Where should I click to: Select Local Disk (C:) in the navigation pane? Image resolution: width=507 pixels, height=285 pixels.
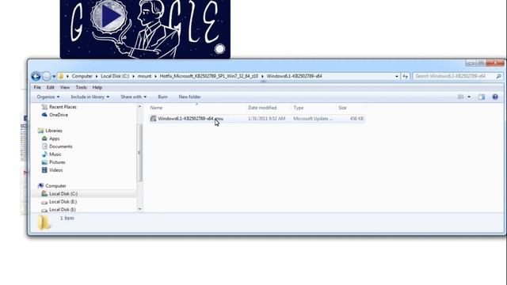pyautogui.click(x=63, y=194)
